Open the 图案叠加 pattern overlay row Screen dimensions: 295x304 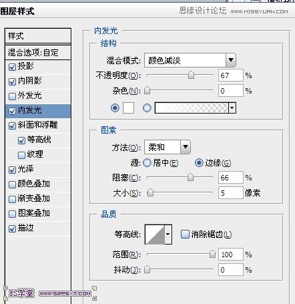tap(38, 214)
